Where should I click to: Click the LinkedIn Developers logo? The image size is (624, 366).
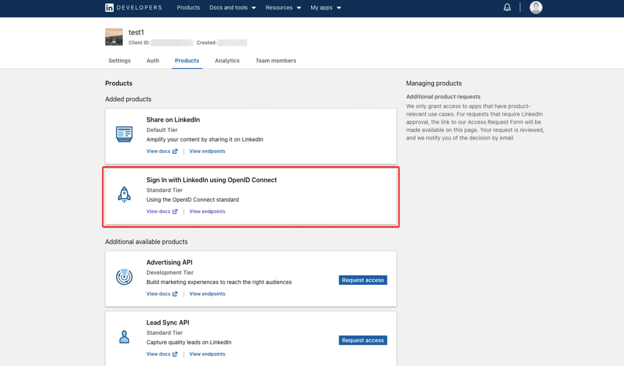tap(133, 7)
